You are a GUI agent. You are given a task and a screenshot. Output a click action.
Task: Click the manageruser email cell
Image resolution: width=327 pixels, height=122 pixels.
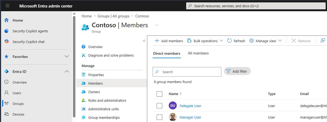(x=313, y=117)
